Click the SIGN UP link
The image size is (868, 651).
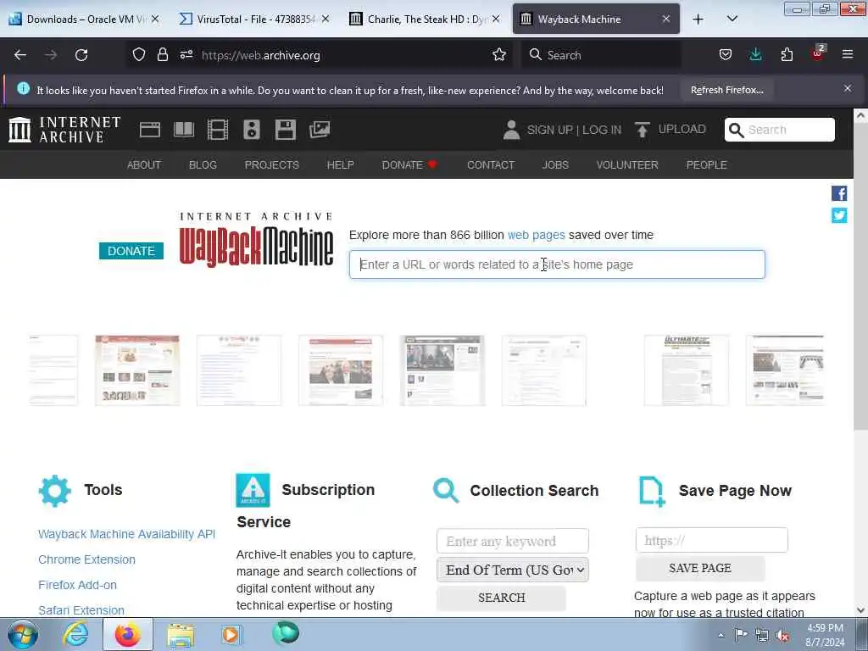[549, 130]
